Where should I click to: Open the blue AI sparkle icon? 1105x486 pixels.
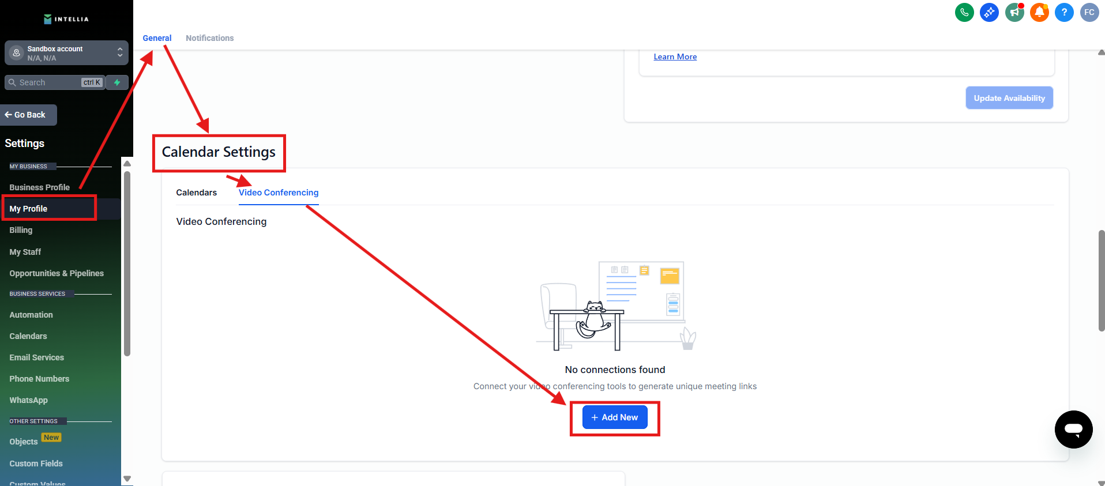coord(989,12)
